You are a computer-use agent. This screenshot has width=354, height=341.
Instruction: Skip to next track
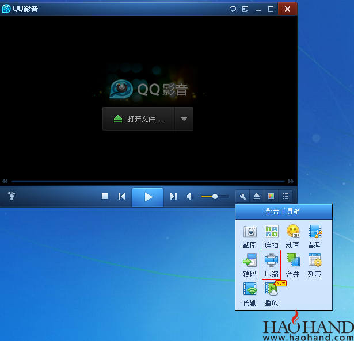pos(173,197)
